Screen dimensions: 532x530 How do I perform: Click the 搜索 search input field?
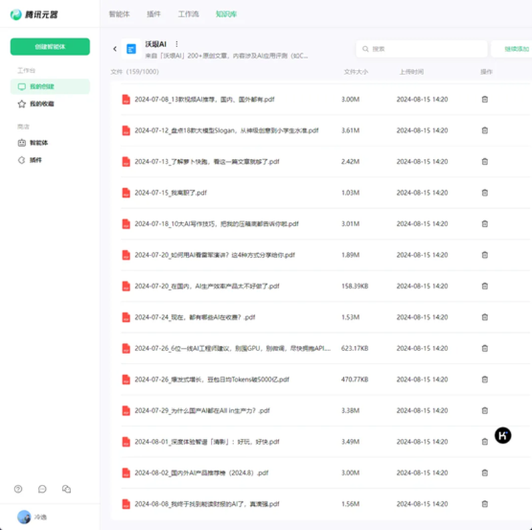(x=419, y=49)
